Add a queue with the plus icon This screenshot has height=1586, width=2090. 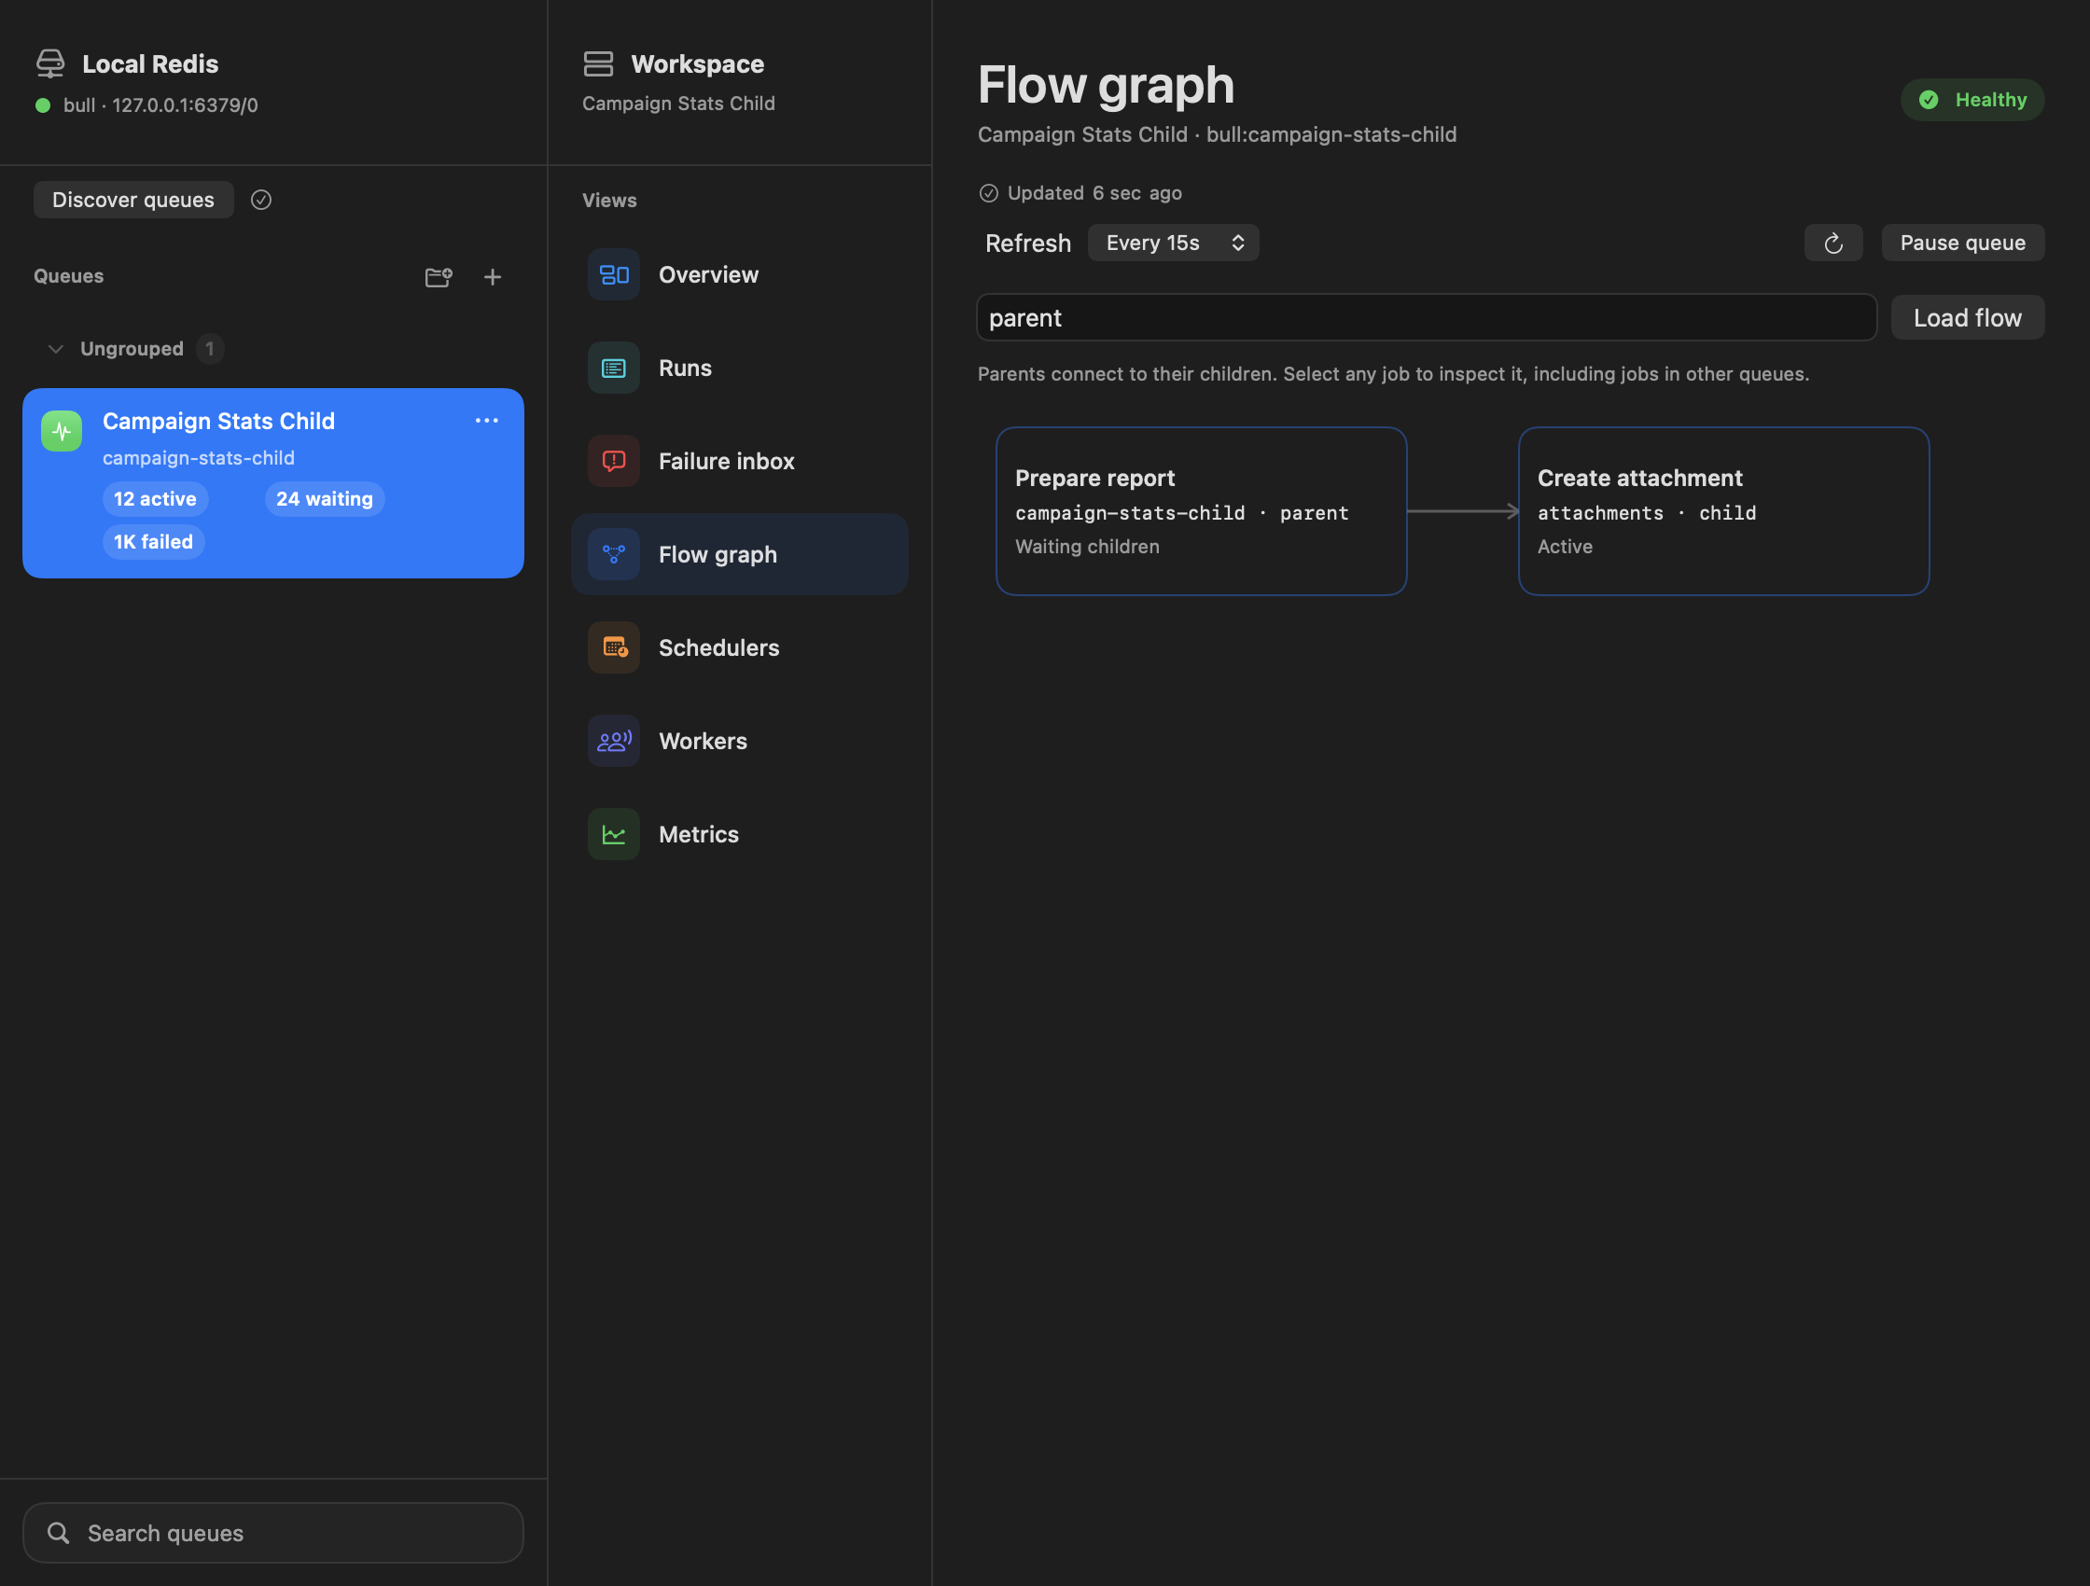(493, 277)
